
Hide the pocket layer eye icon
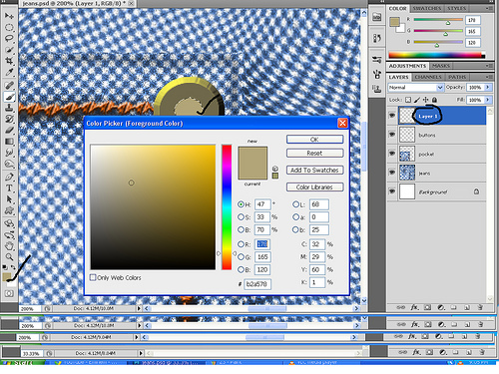[392, 154]
